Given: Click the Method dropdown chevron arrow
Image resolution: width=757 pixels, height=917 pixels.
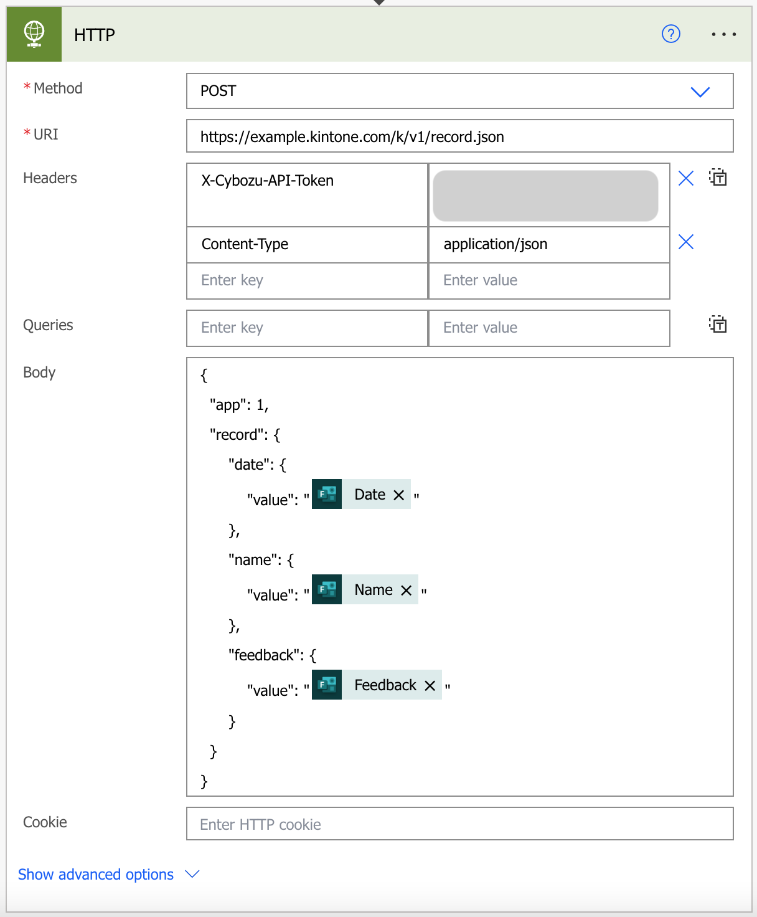Looking at the screenshot, I should click(x=700, y=92).
